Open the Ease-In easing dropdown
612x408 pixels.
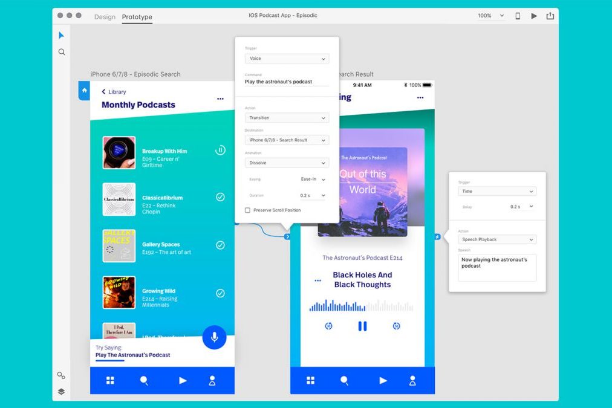[x=313, y=180]
